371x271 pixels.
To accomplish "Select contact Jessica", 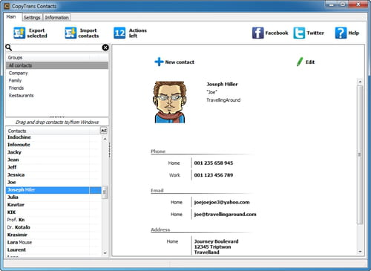I will tap(53, 174).
